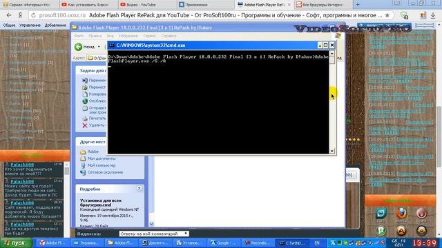This screenshot has height=248, width=442.
Task: Click the green uTorrent round icon in sidebar
Action: tap(381, 231)
